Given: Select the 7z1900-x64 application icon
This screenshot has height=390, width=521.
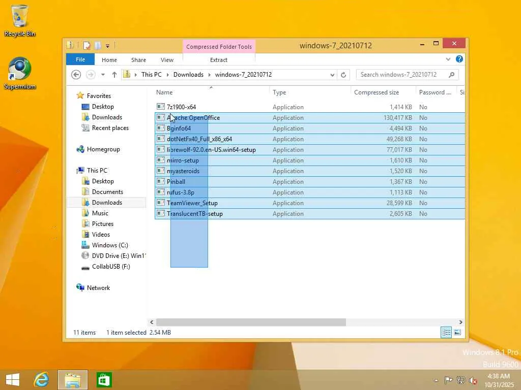Looking at the screenshot, I should 161,107.
